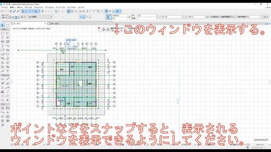Click the Undo arrow in the toolbar
The height and width of the screenshot is (152, 271).
tap(3, 11)
